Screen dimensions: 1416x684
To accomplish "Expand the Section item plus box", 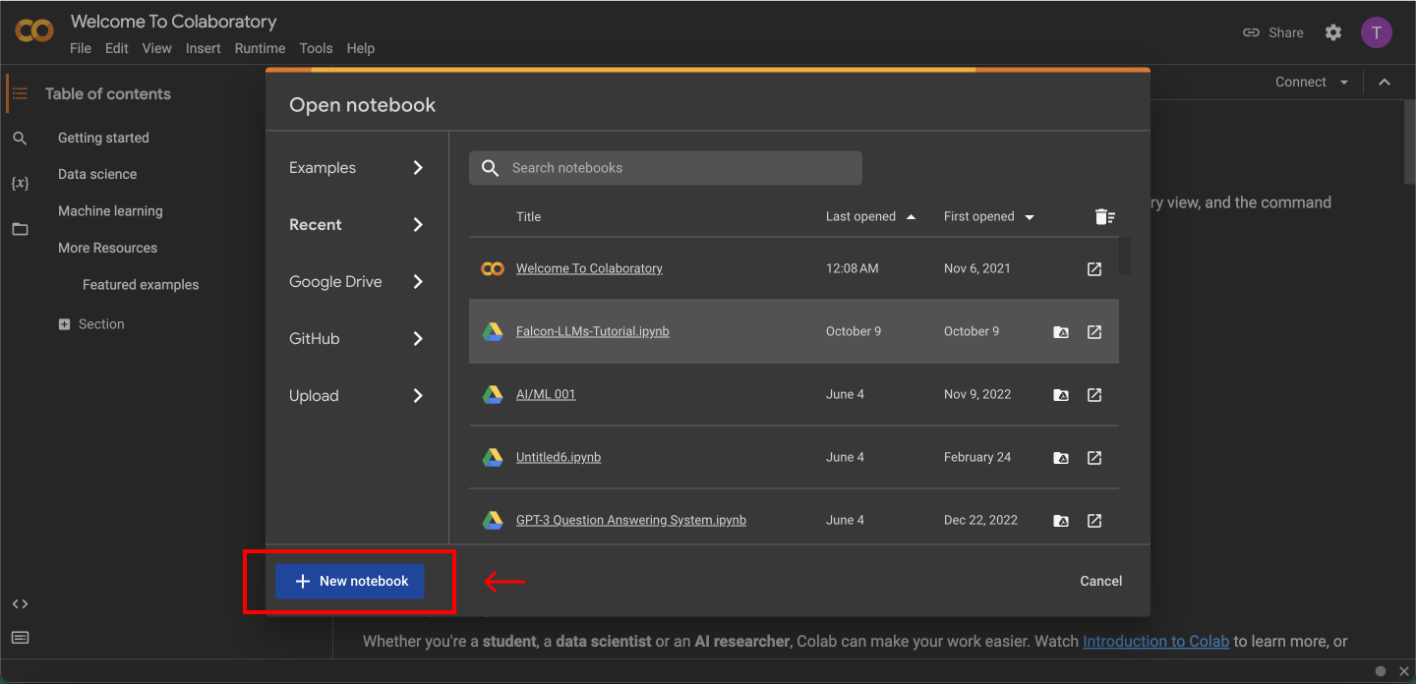I will pyautogui.click(x=65, y=324).
